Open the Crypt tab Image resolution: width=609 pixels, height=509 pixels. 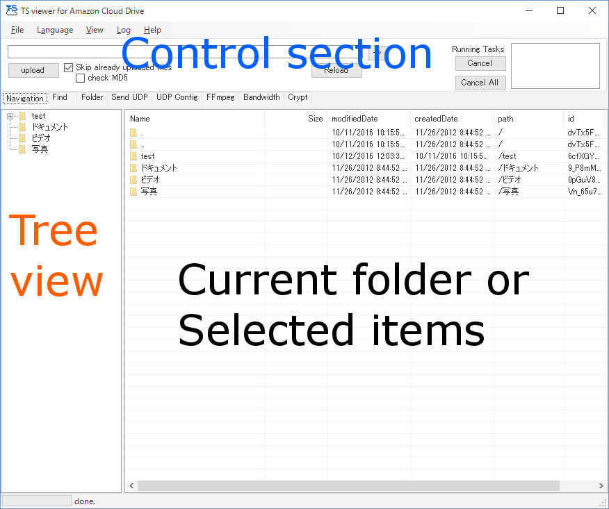(298, 98)
